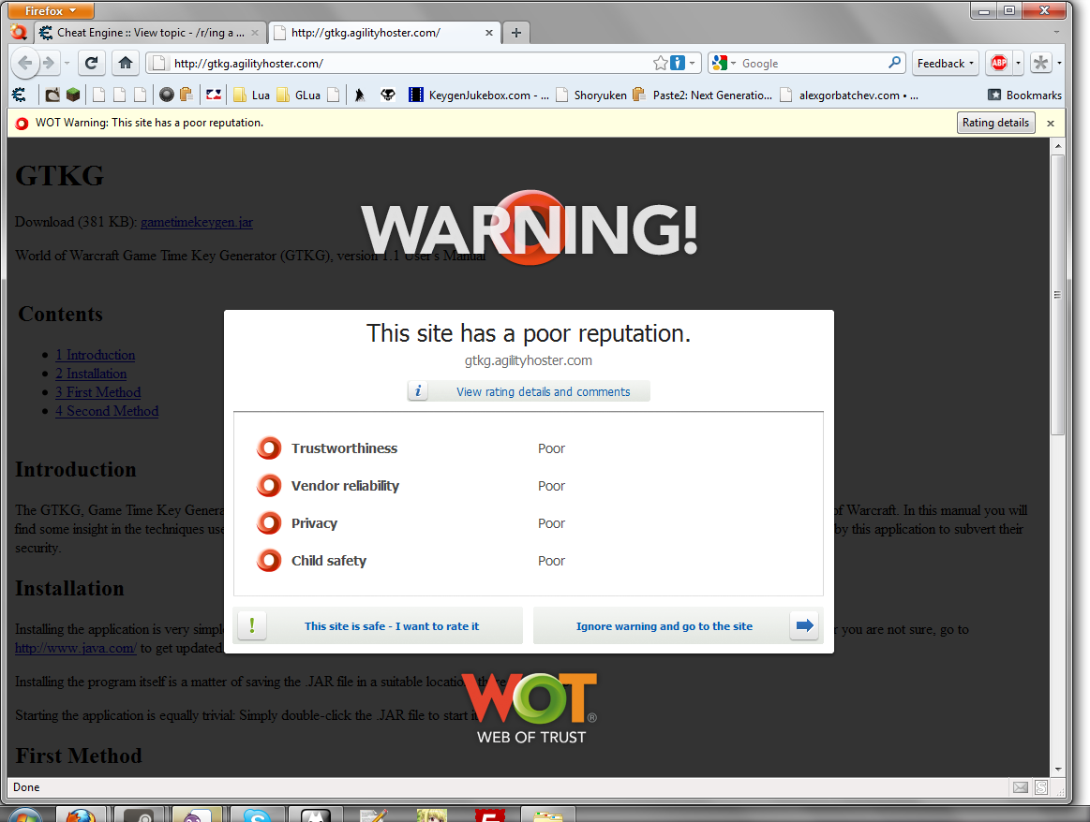The width and height of the screenshot is (1090, 822).
Task: Open the KeygenJukebox.com bookmark
Action: point(478,95)
